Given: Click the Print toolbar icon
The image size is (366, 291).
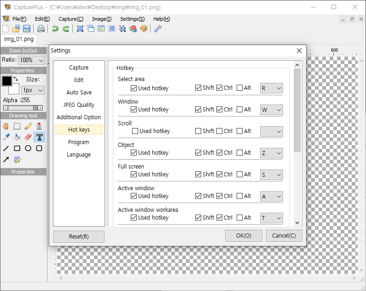Looking at the screenshot, I should coord(41,29).
